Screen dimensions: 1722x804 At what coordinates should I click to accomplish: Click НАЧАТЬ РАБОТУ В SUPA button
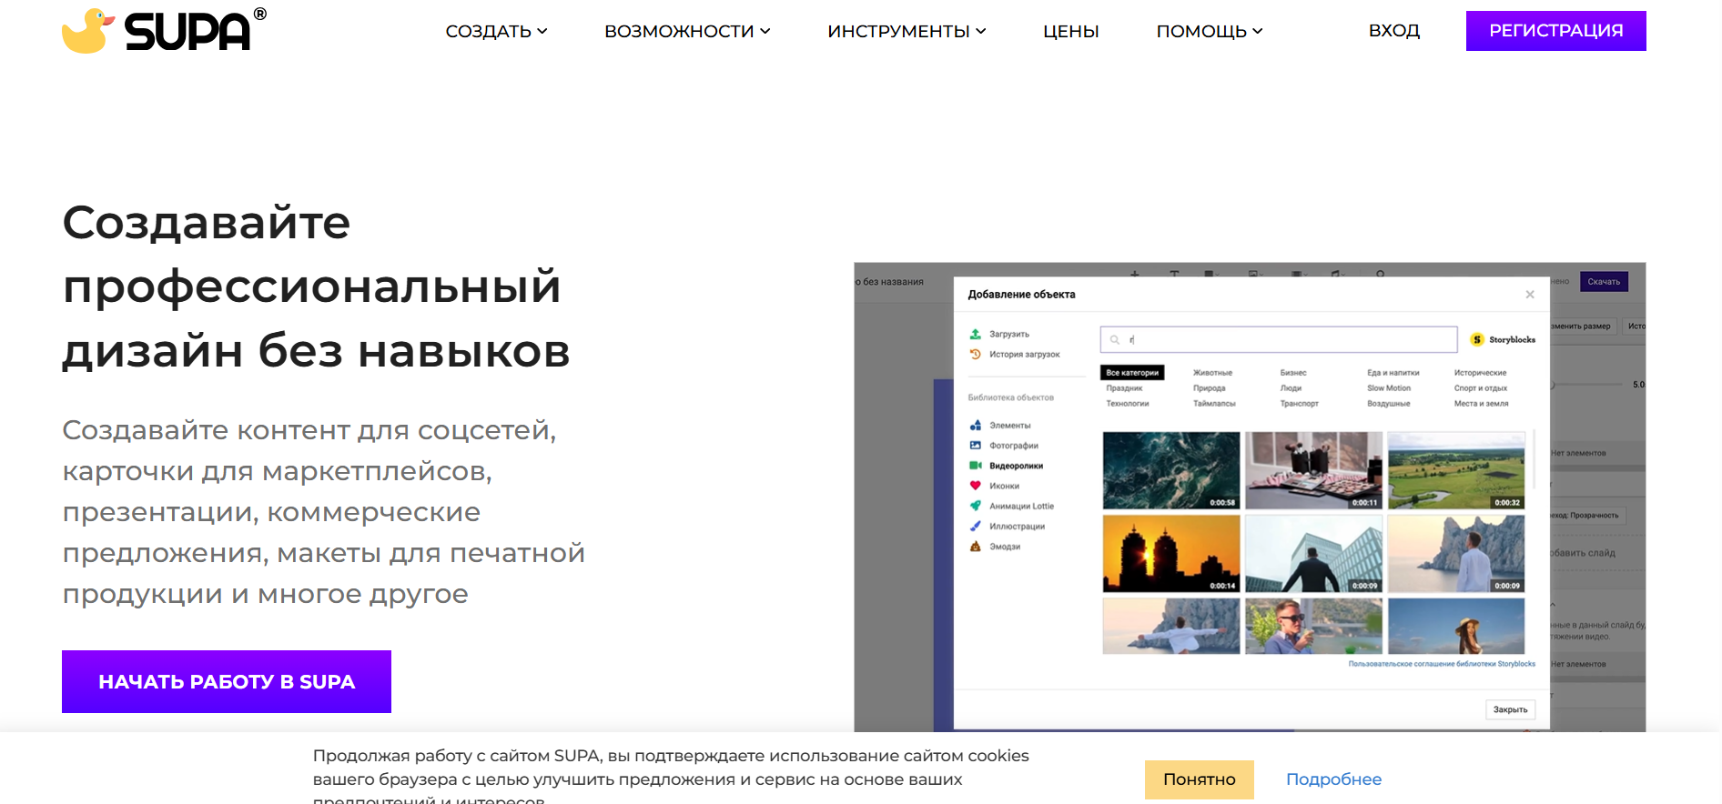227,681
